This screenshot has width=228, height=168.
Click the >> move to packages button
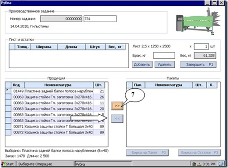pyautogui.click(x=117, y=106)
